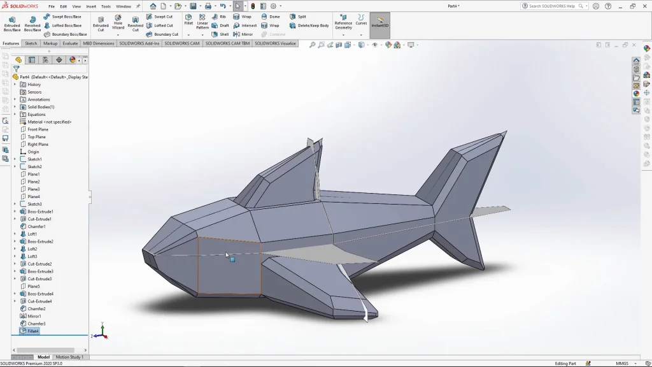
Task: Click the Mirror feature tool
Action: (242, 34)
